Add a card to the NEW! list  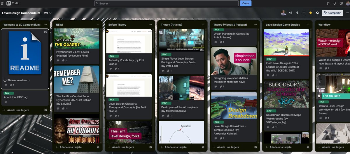coord(69,147)
